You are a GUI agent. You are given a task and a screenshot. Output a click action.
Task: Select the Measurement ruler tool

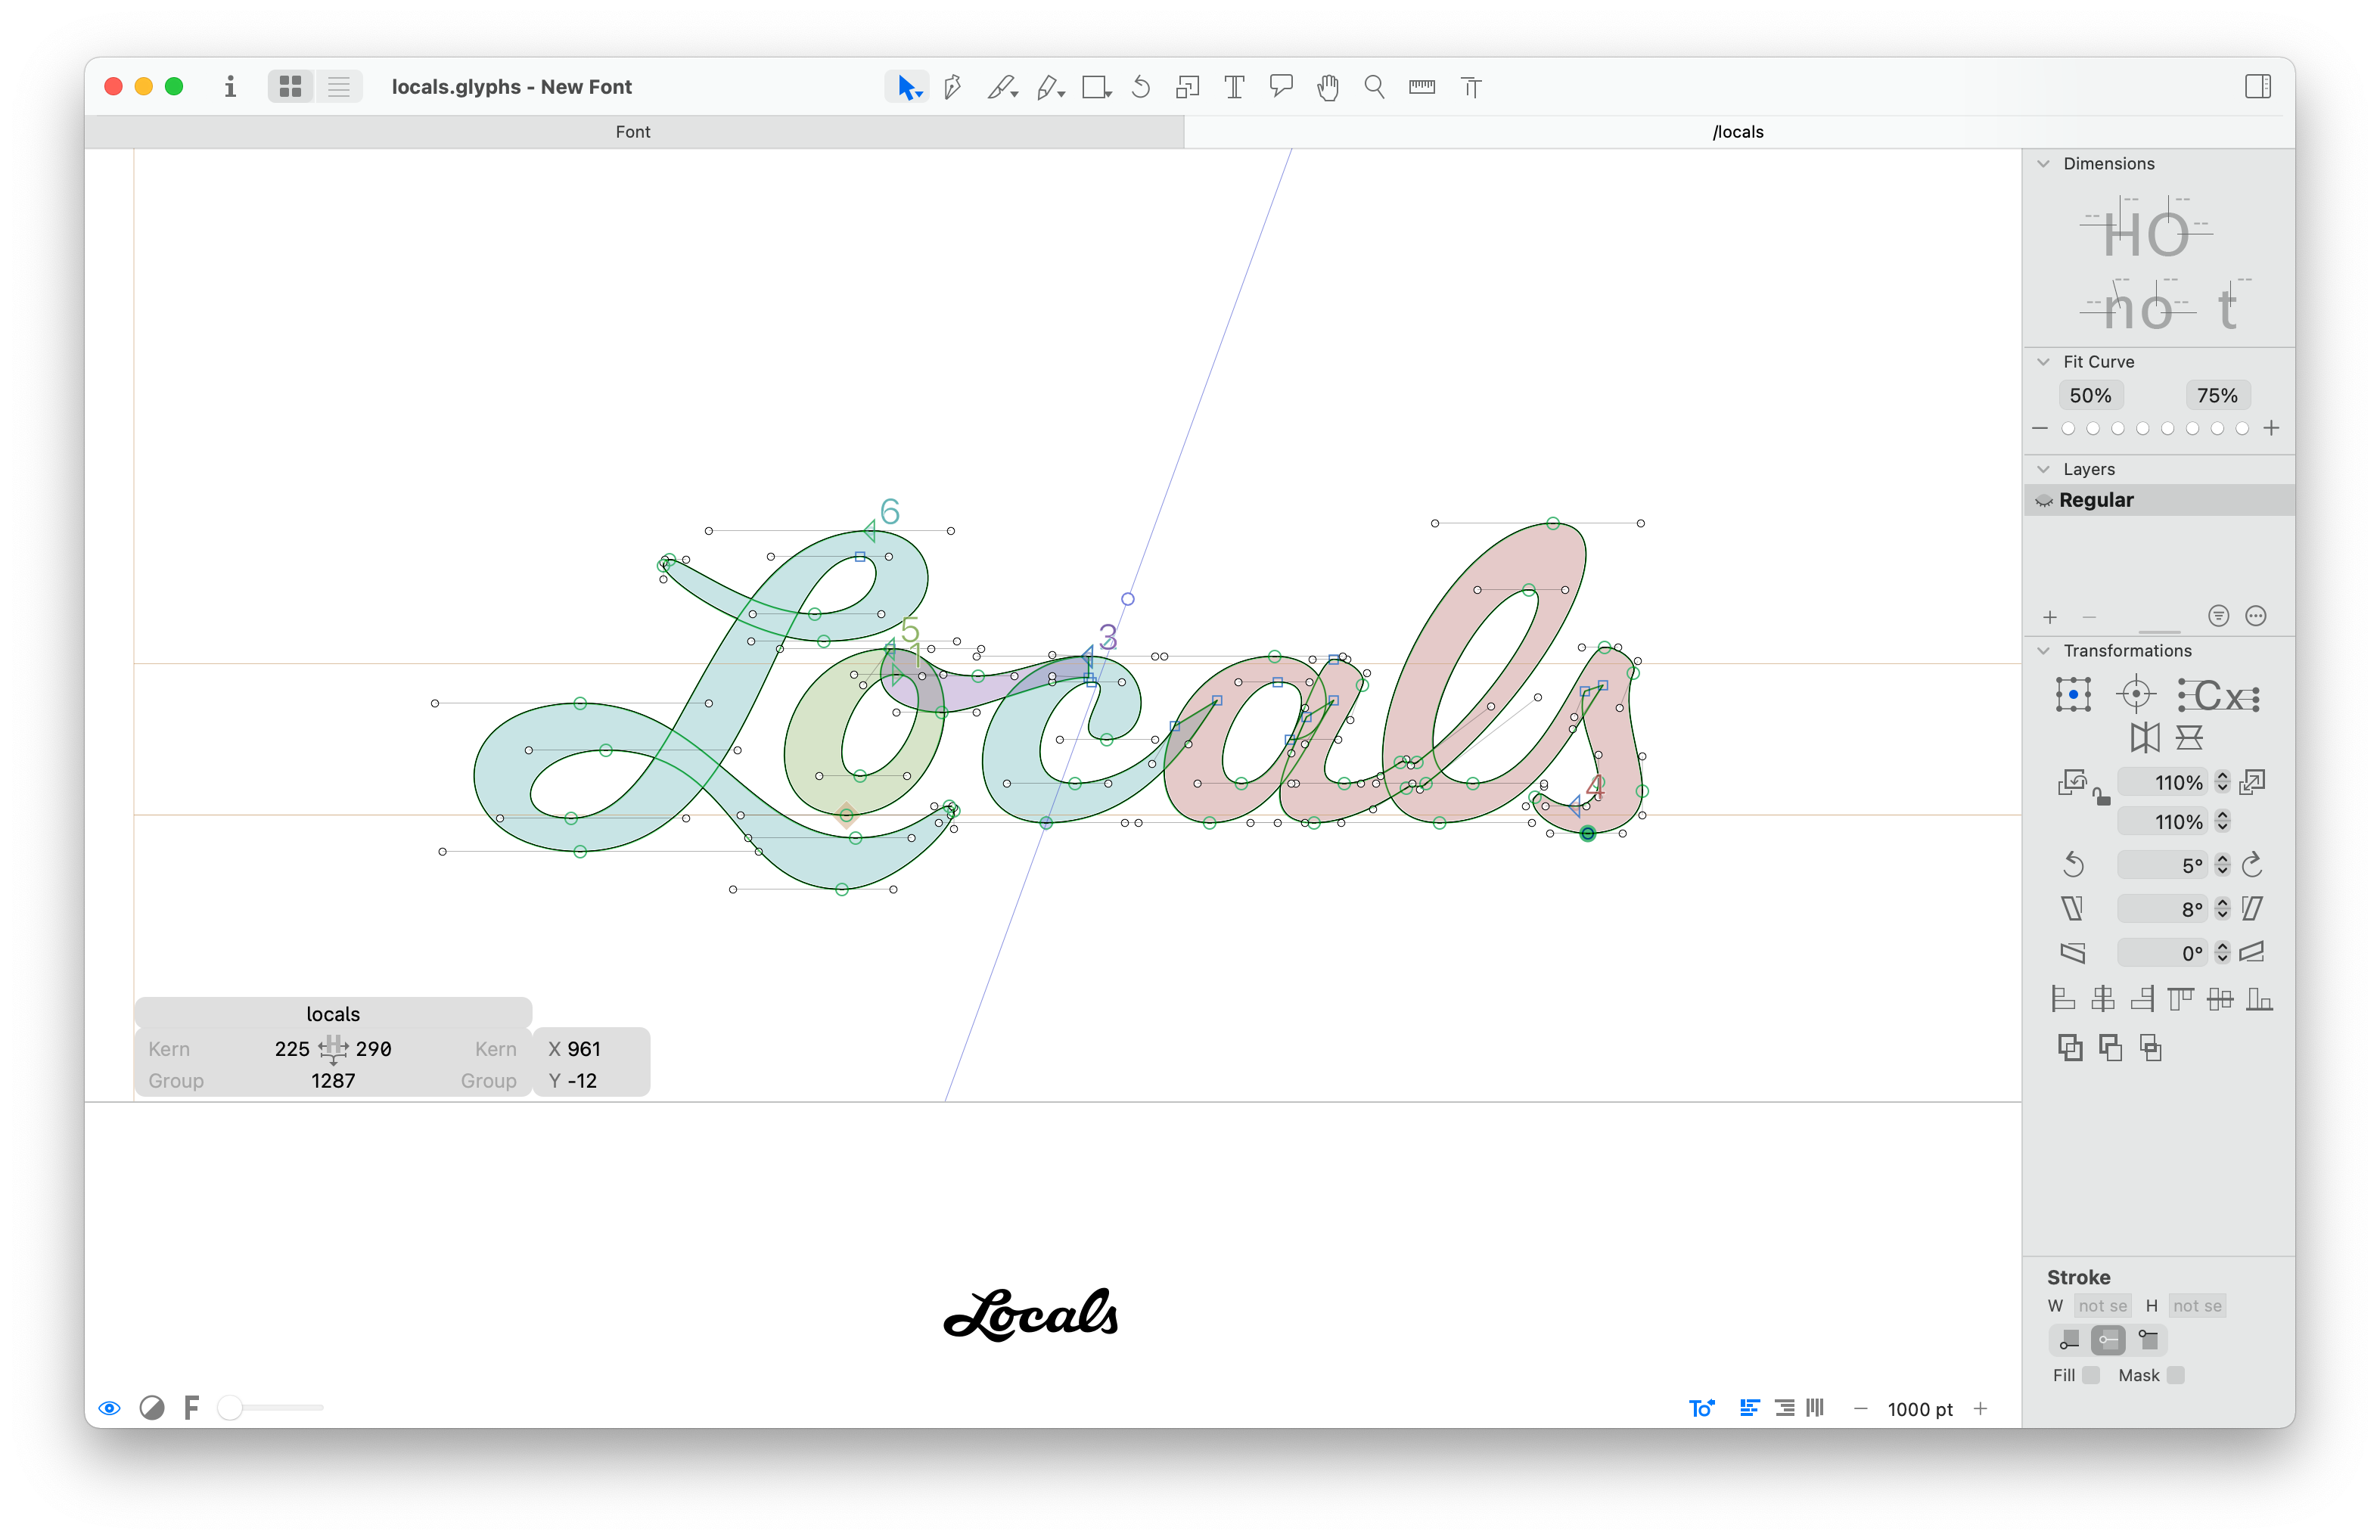[x=1421, y=87]
